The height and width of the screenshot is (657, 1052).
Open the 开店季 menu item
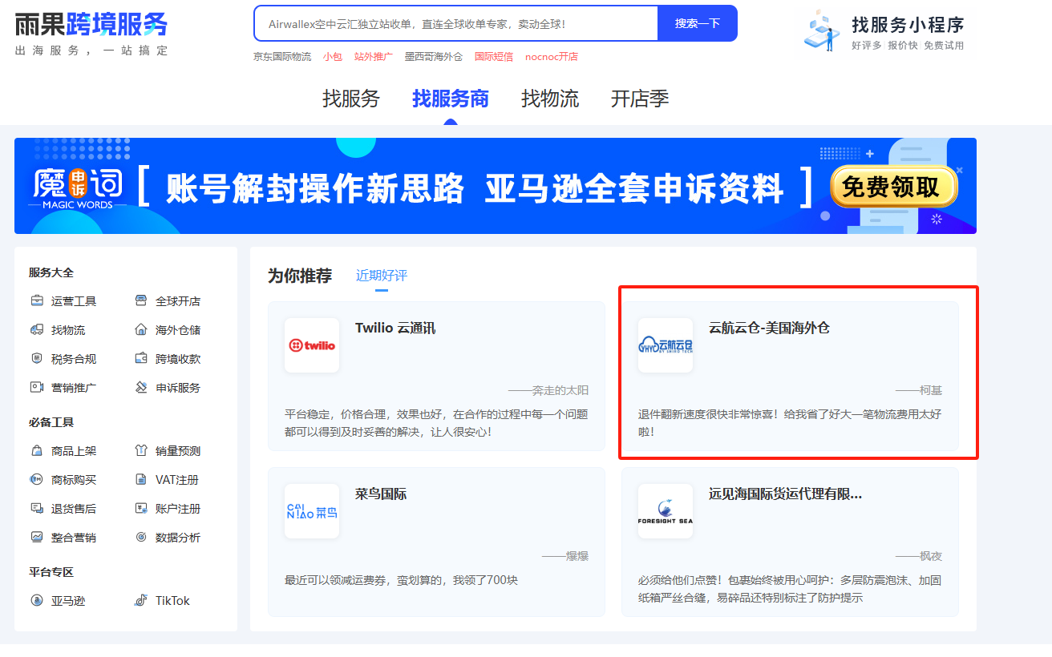click(639, 99)
